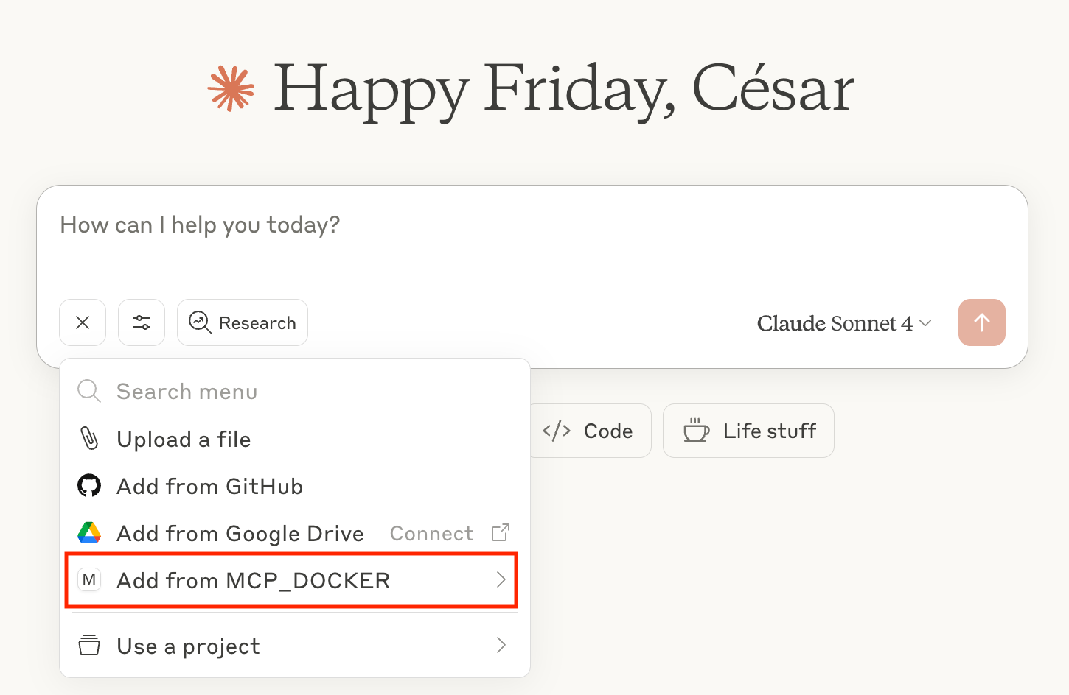This screenshot has width=1069, height=695.
Task: Click the MCP_DOCKER 'M' icon
Action: click(89, 580)
